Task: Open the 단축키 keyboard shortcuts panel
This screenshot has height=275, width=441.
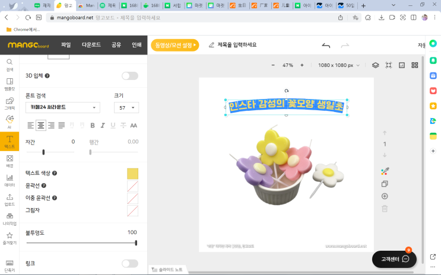Action: point(9,266)
